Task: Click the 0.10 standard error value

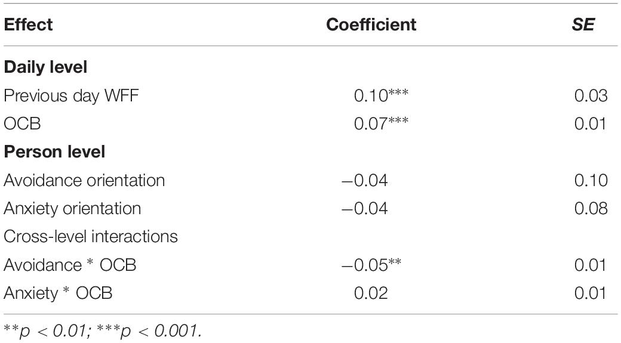Action: [591, 180]
